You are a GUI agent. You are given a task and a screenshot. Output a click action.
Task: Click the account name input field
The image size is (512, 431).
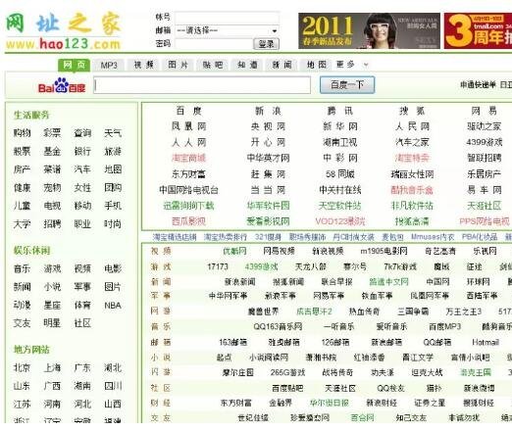[227, 17]
